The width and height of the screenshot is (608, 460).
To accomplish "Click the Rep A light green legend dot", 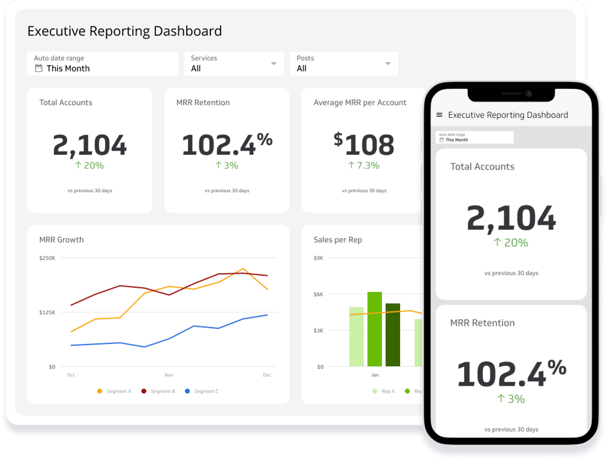I will 375,391.
